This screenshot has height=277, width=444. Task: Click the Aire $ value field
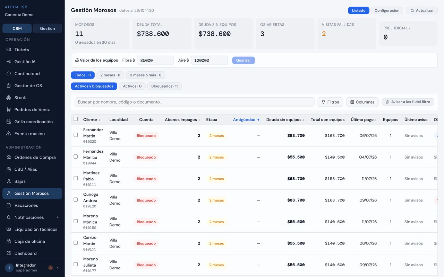[209, 60]
